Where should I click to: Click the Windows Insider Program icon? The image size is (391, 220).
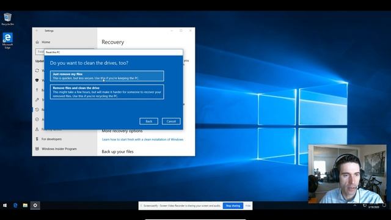pos(37,148)
